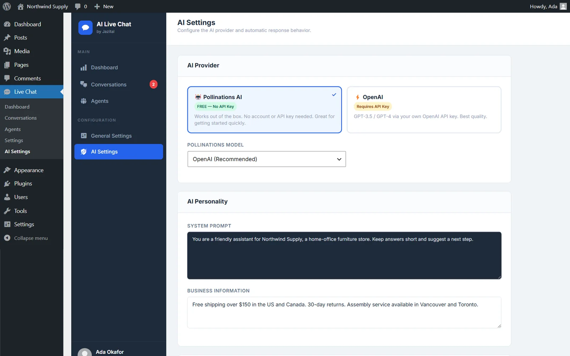
Task: Click the Pages icon in WordPress menu
Action: [x=7, y=65]
